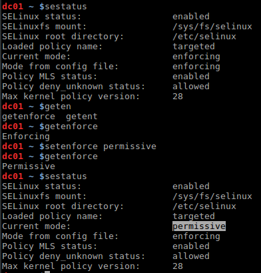261x273 pixels.
Task: Click the Enforcing output line
Action: 26,136
